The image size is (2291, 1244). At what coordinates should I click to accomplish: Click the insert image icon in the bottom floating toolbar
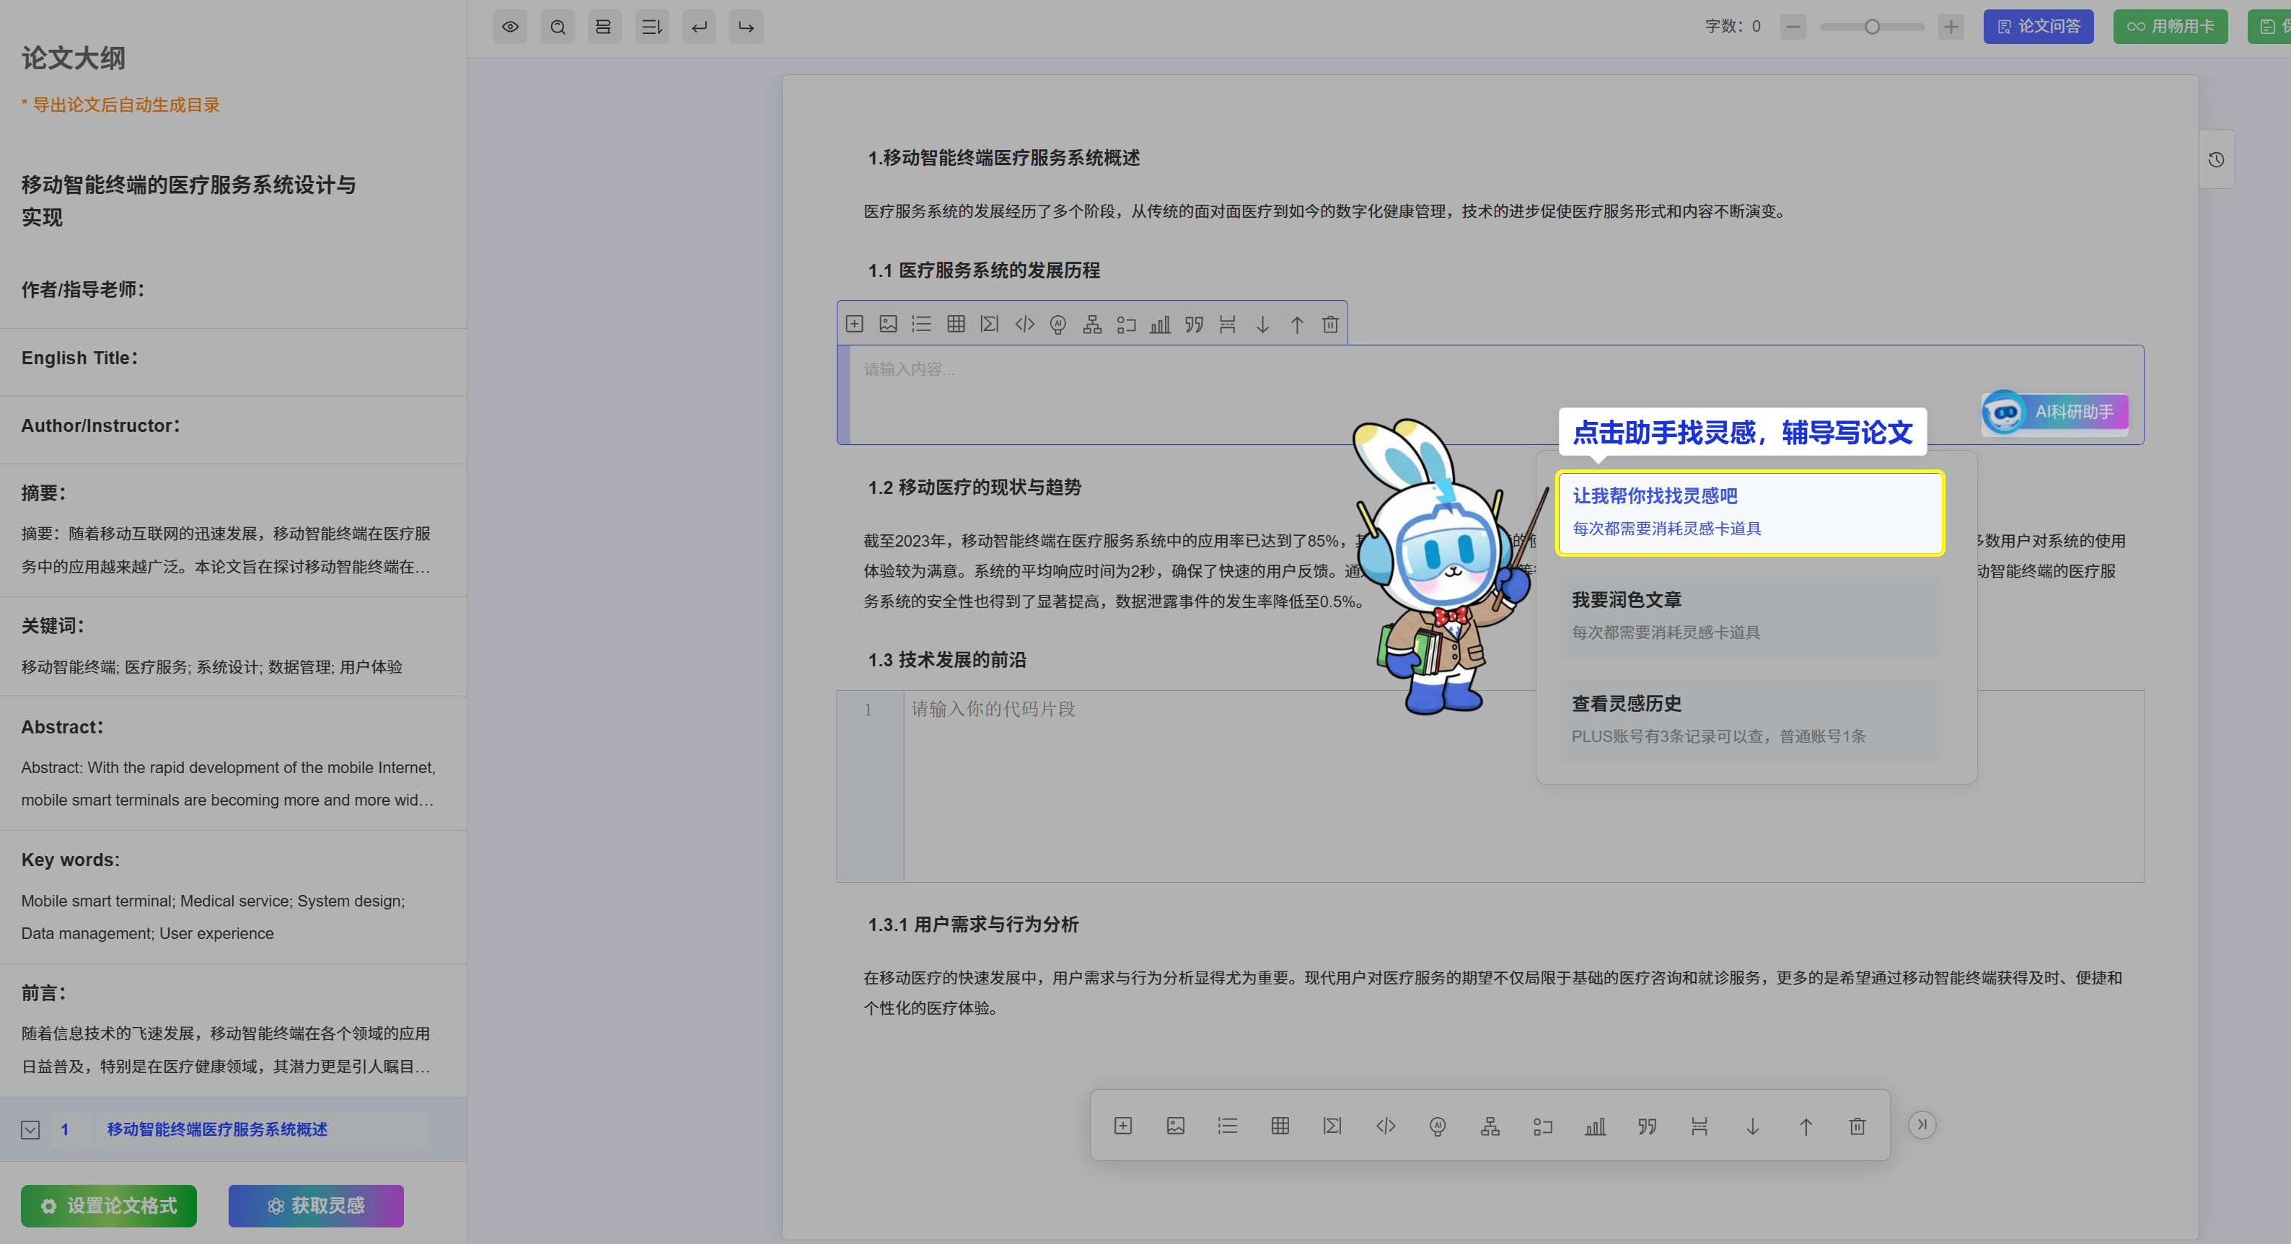1175,1126
